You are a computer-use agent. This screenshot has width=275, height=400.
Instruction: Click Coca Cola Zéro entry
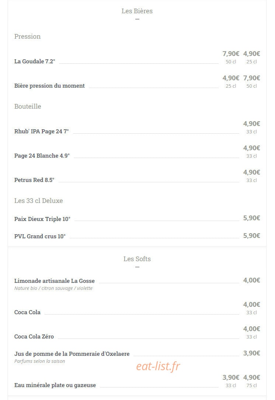(34, 337)
